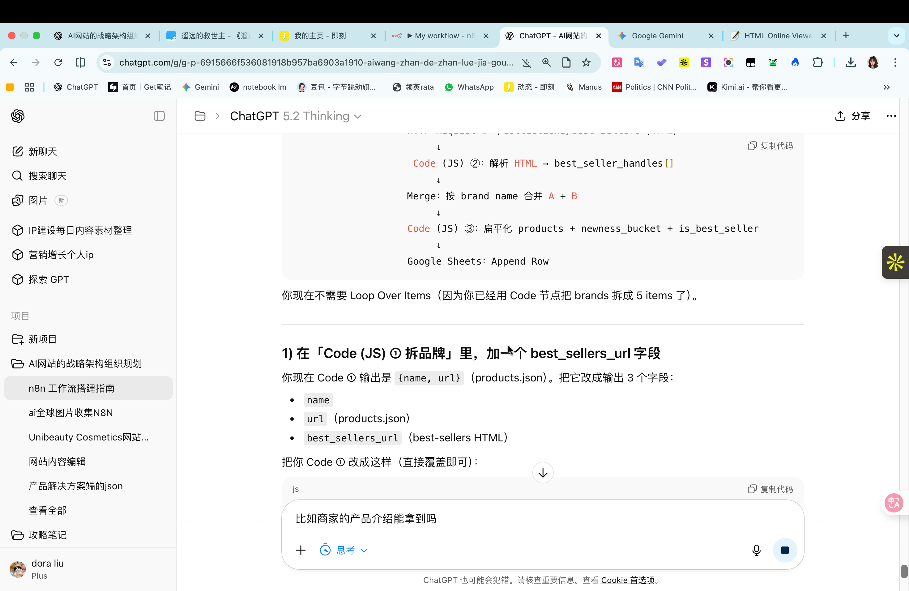Stop generating with the blue stop button
Screen dimensions: 909x591
785,550
